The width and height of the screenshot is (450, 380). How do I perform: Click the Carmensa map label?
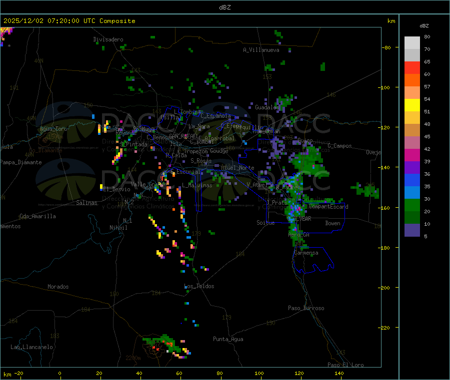(x=306, y=253)
